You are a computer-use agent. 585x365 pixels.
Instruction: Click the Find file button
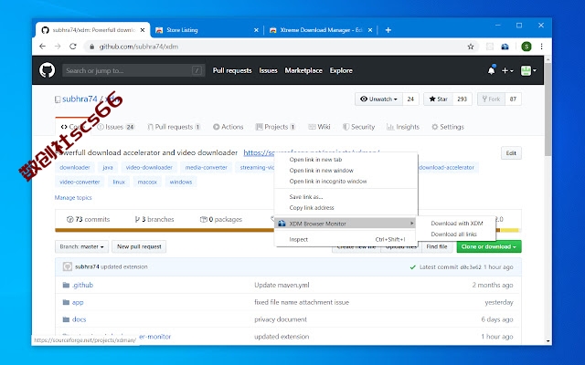[437, 246]
